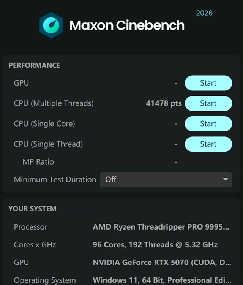Start the CPU Multiple Threads test
The height and width of the screenshot is (285, 243).
click(208, 103)
